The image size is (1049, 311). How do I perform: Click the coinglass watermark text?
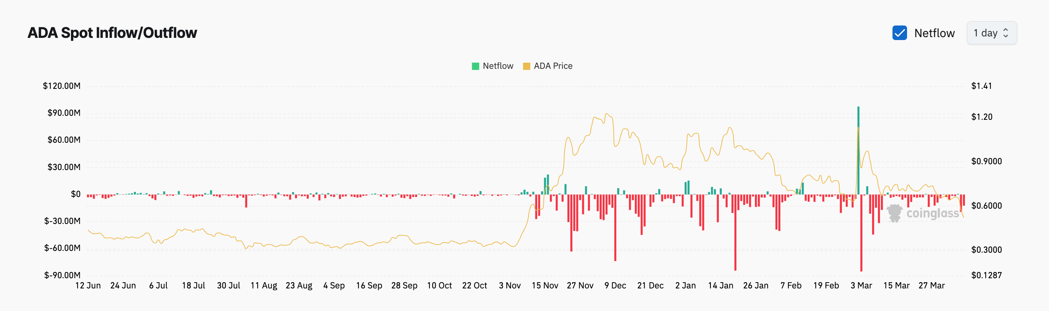pos(933,213)
